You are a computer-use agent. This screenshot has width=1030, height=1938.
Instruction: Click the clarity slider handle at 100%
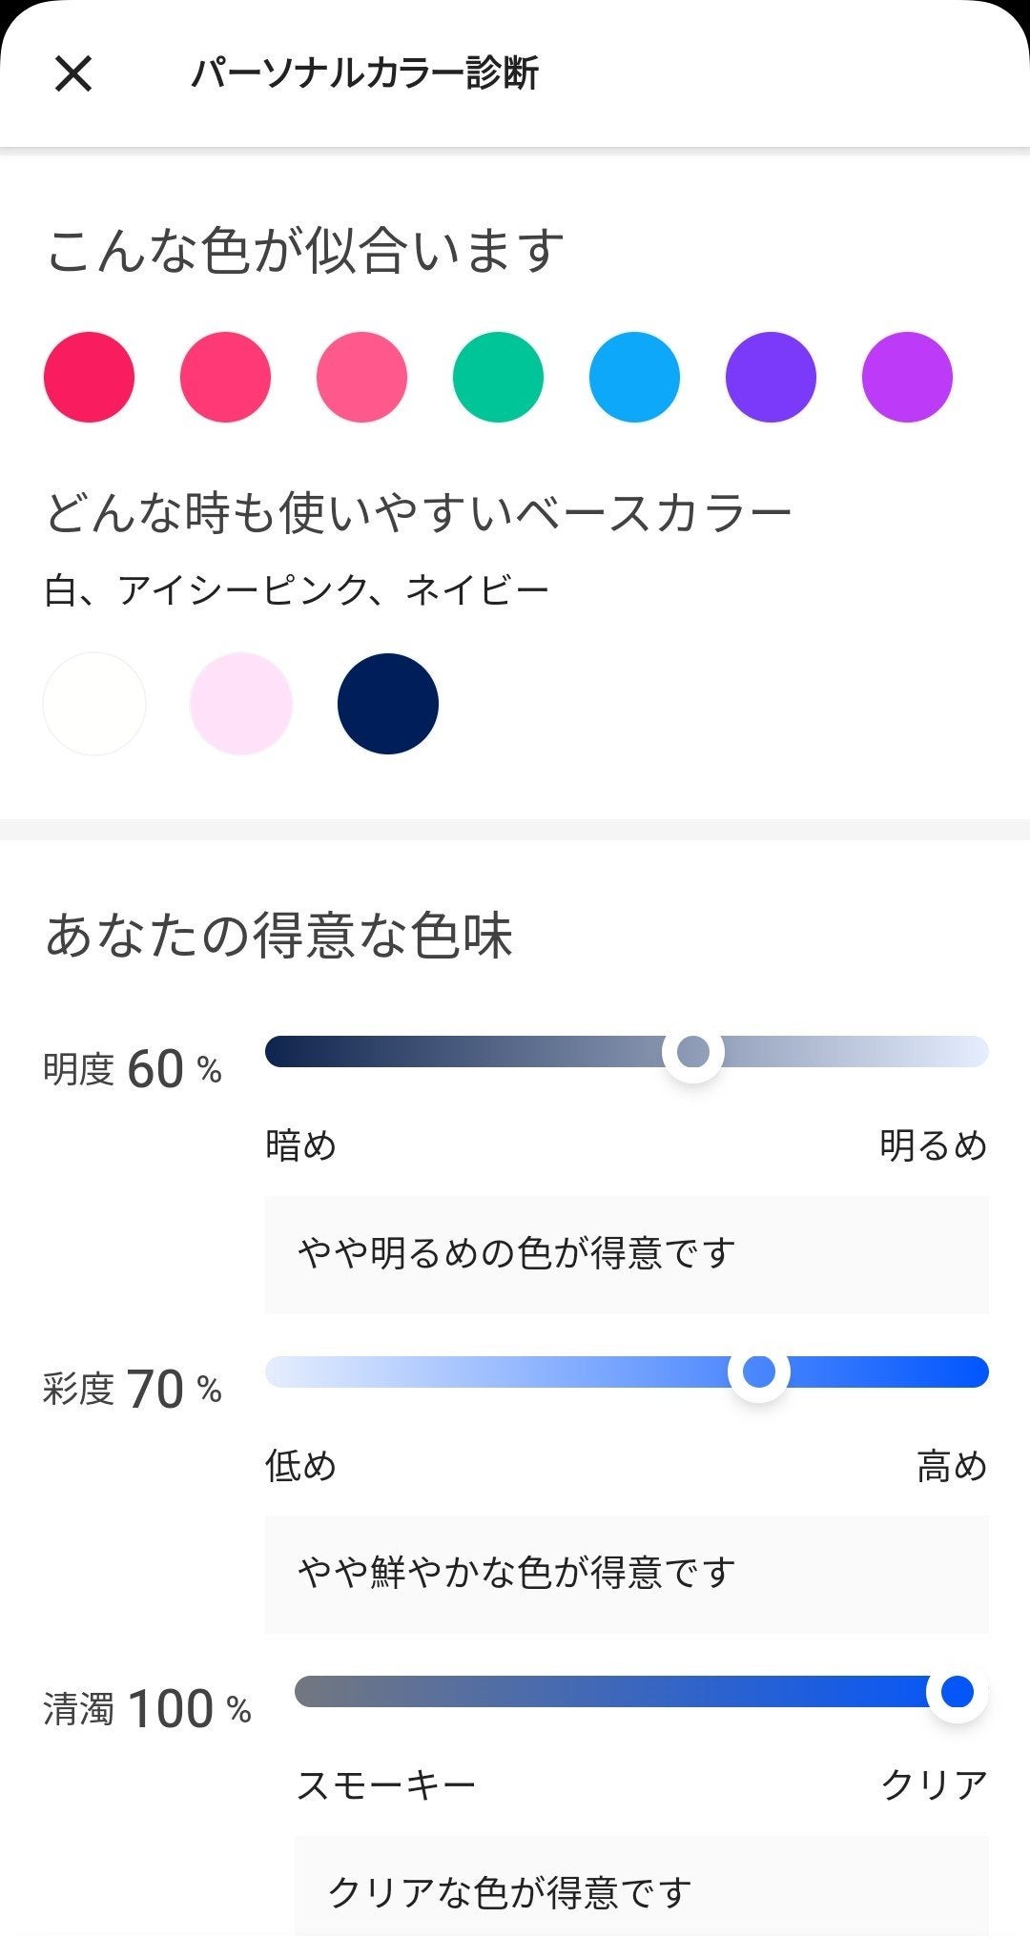click(x=957, y=1692)
